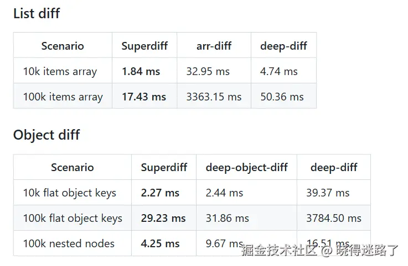This screenshot has height=266, width=408.
Task: Click Scenario header in the Object diff table
Action: pyautogui.click(x=72, y=167)
